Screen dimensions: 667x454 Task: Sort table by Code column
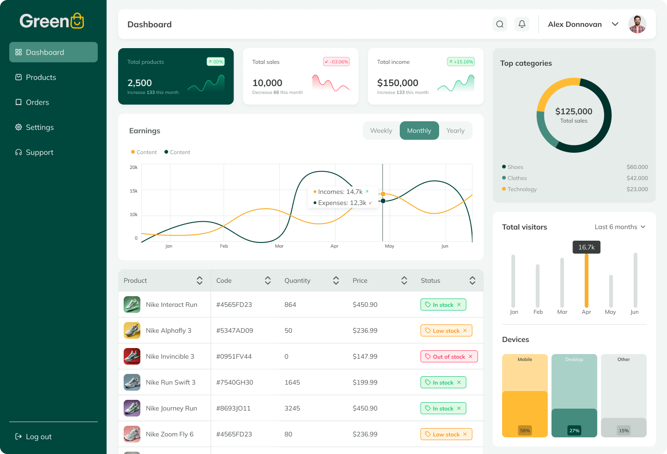click(268, 280)
